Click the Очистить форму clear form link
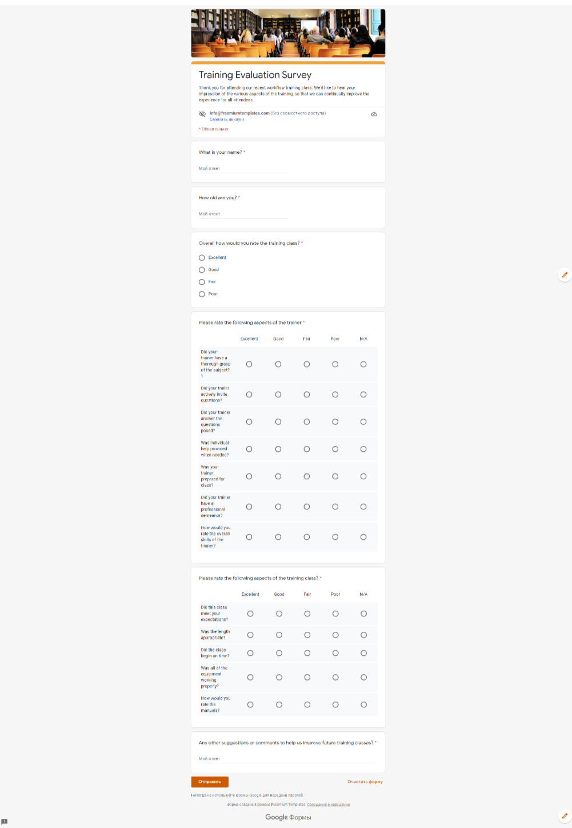 (365, 782)
